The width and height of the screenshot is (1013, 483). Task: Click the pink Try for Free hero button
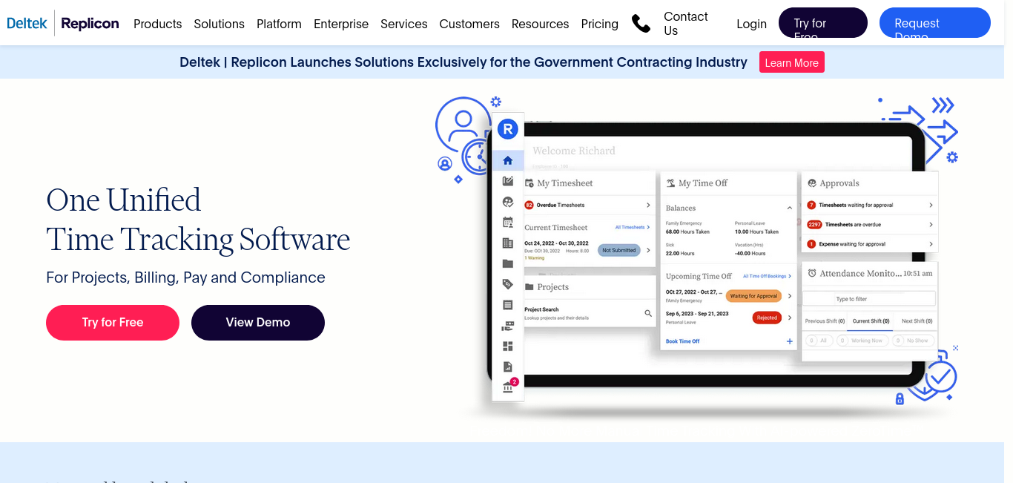113,323
